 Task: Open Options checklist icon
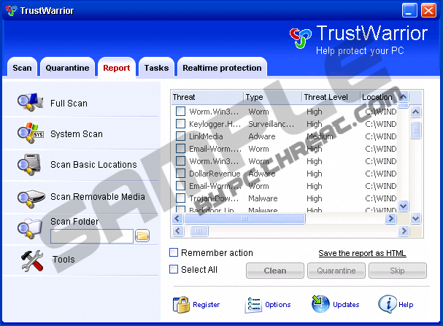[x=253, y=304]
